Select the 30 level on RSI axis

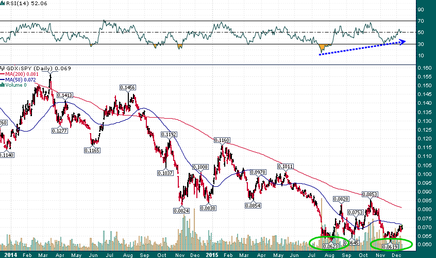click(x=421, y=44)
